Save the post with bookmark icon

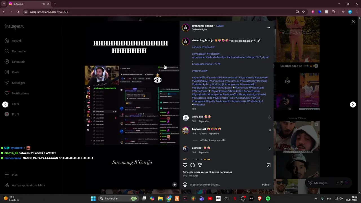click(x=268, y=165)
